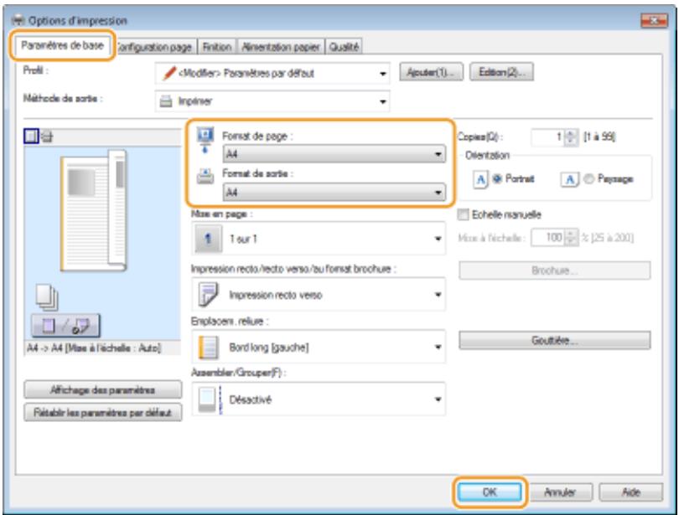Screen dimensions: 679x515
Task: Click the stacked copies icon in preview
Action: [x=47, y=297]
